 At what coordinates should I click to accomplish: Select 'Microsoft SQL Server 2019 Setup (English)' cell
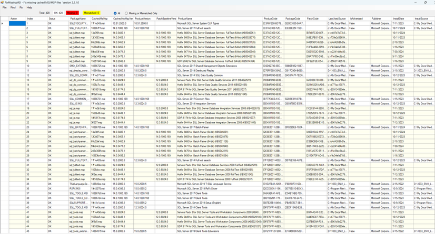click(220, 203)
